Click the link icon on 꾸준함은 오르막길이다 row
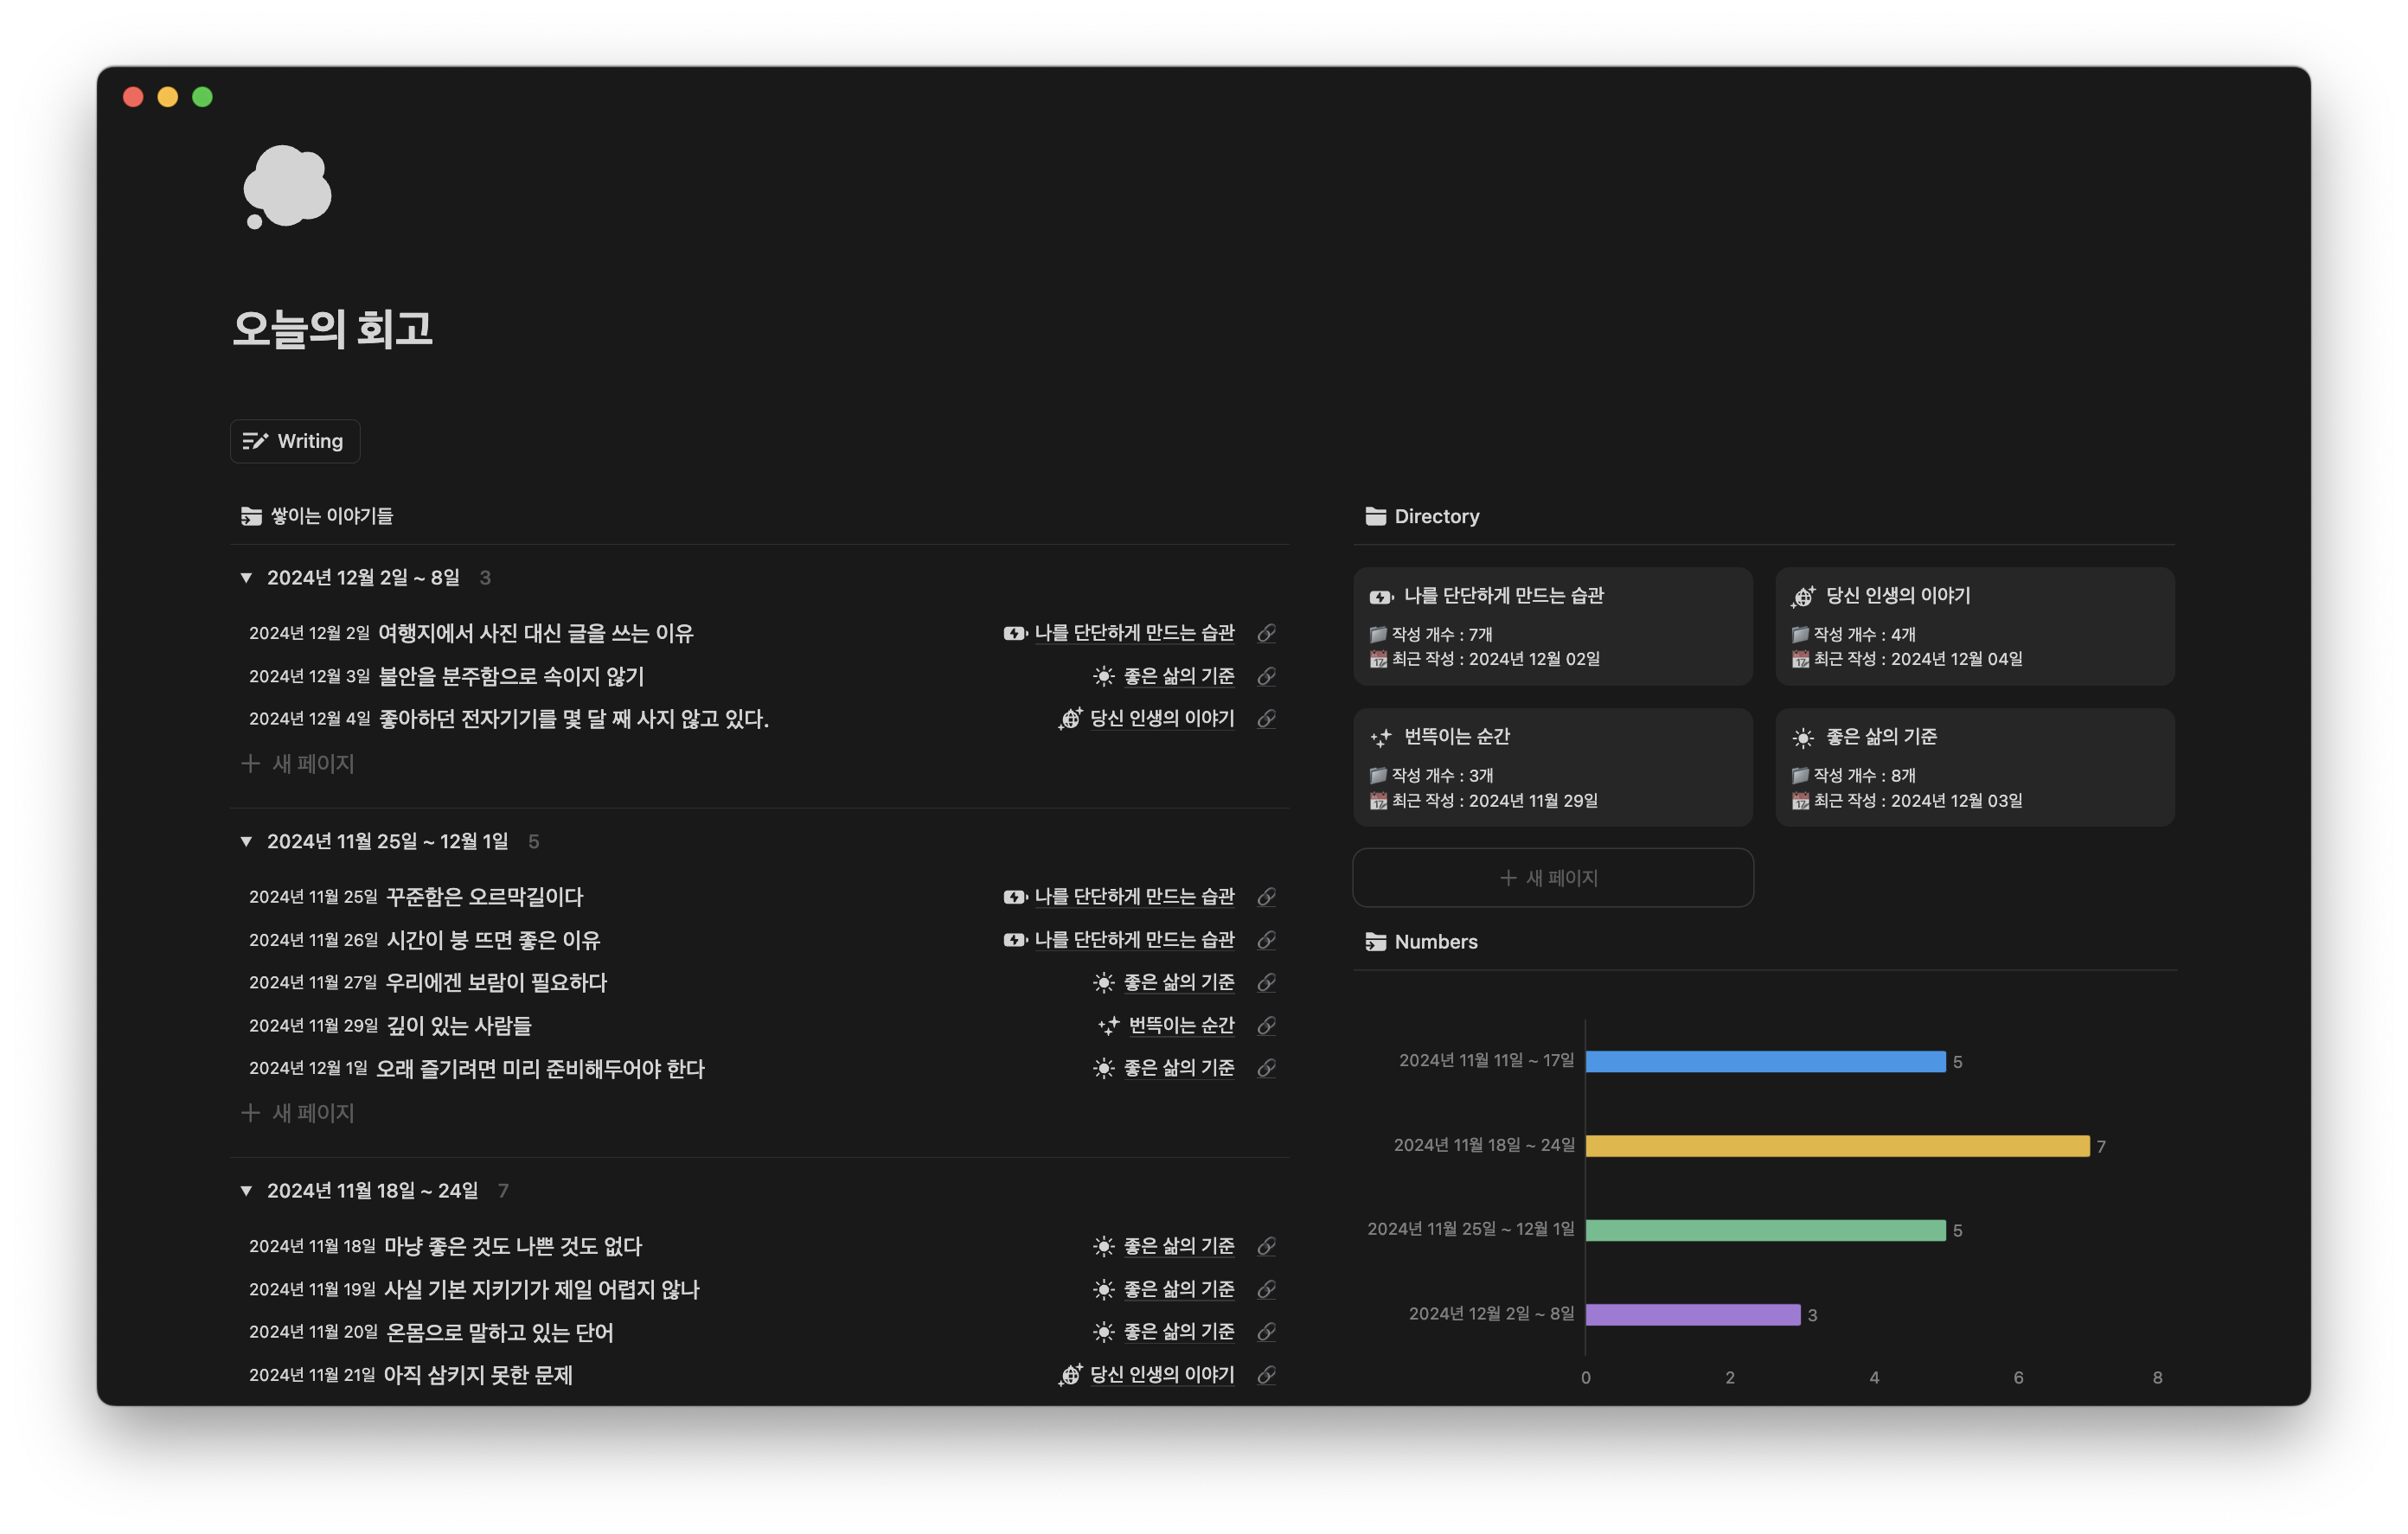The width and height of the screenshot is (2408, 1534). 1266,897
